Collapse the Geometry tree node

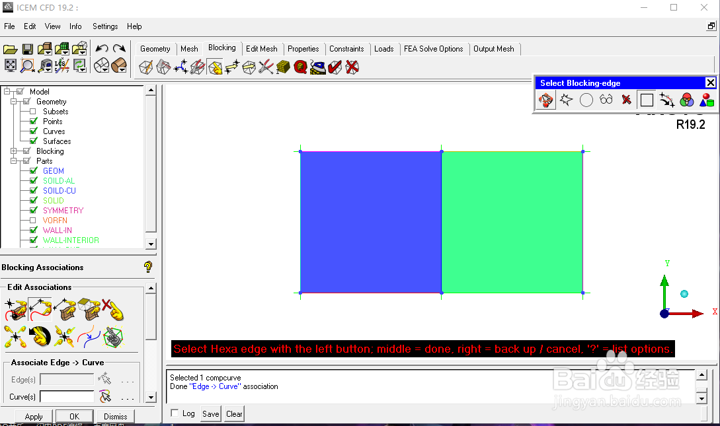(14, 101)
